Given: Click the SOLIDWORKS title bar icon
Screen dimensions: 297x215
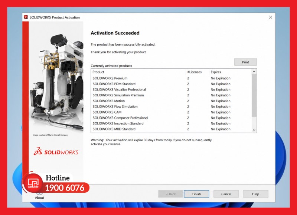Looking at the screenshot, I should [26, 17].
